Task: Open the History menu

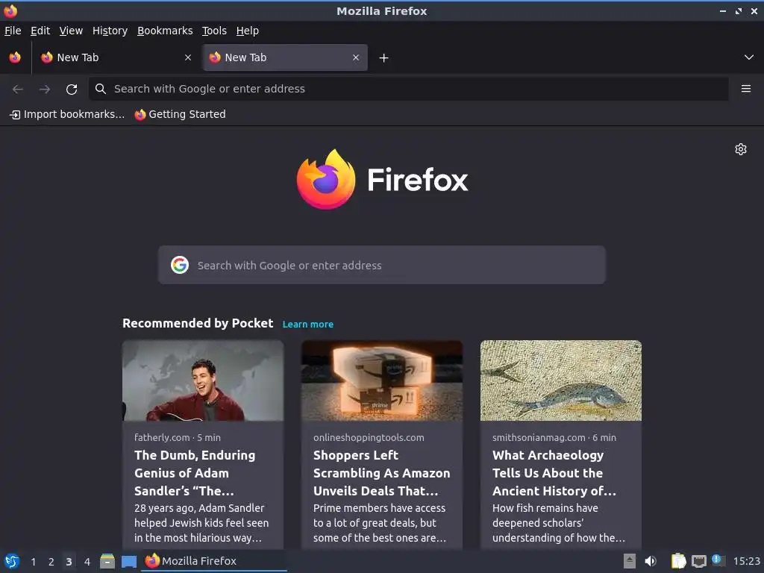Action: click(x=110, y=31)
